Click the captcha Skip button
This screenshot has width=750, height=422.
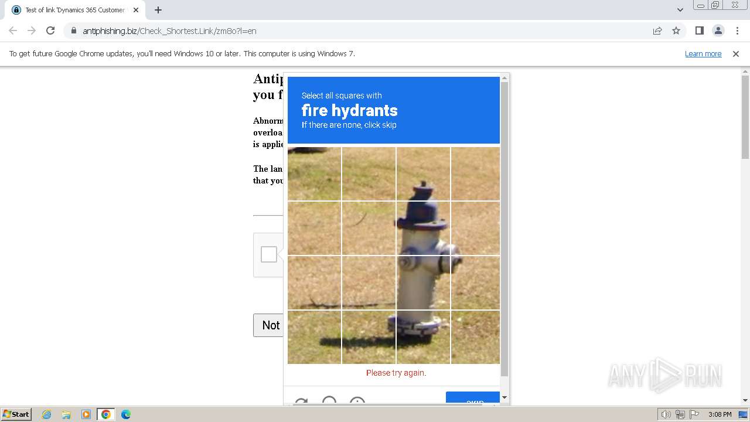[x=473, y=399]
